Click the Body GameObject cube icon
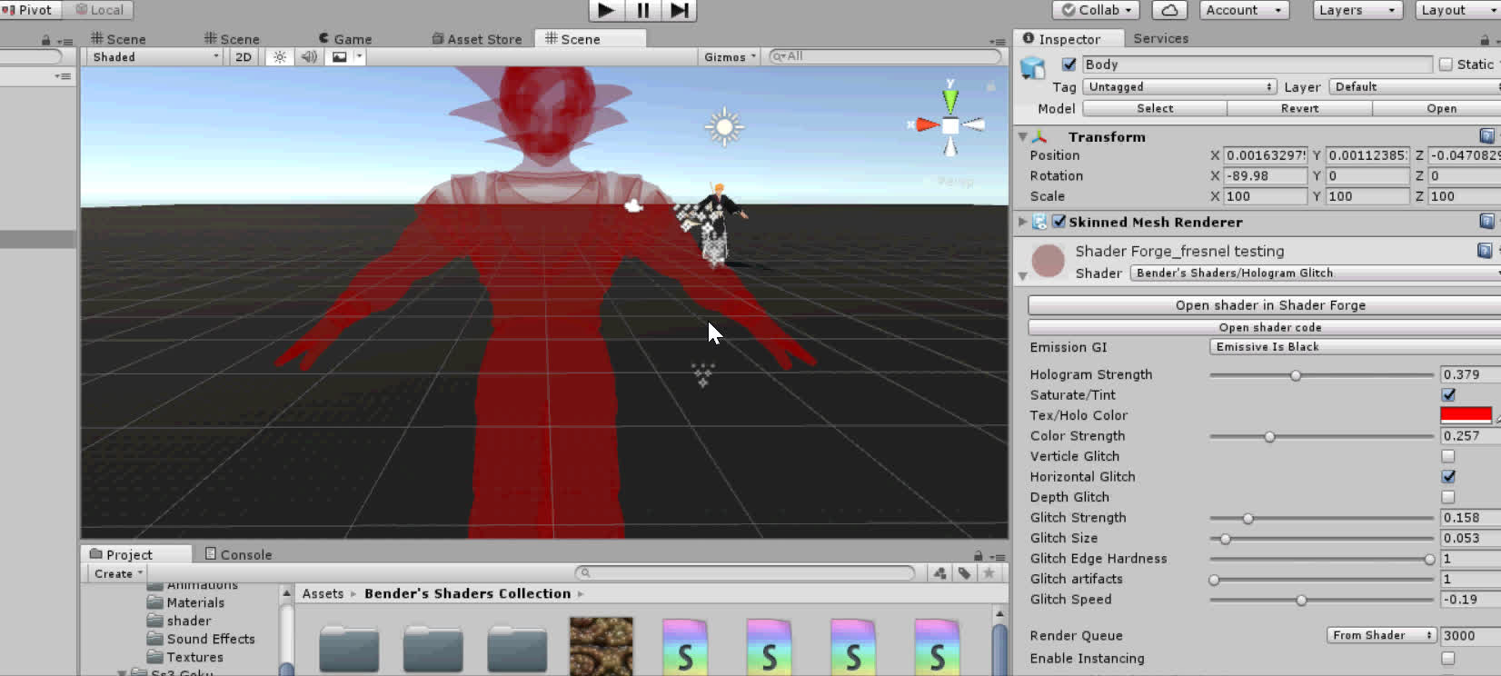This screenshot has width=1501, height=676. (x=1033, y=68)
